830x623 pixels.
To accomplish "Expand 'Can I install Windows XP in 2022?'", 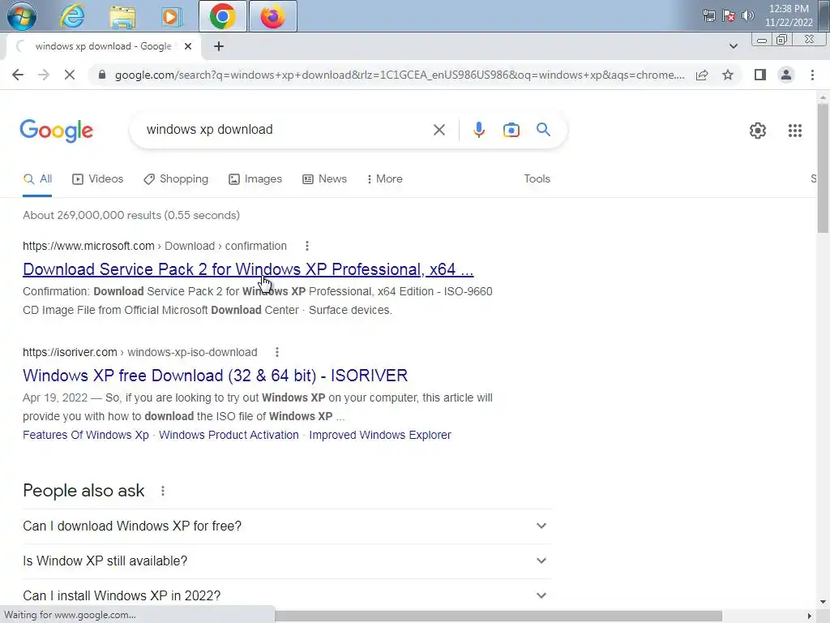I will pos(287,596).
